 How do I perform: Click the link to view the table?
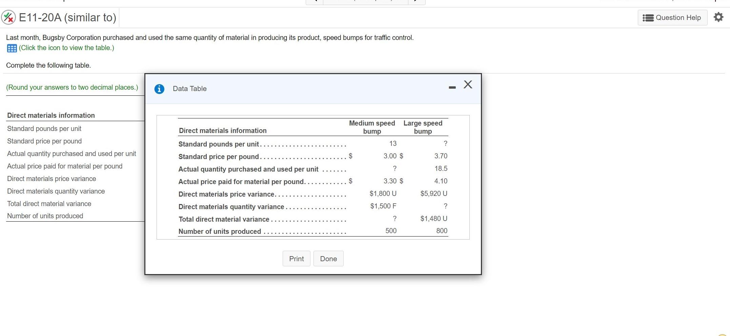point(66,48)
